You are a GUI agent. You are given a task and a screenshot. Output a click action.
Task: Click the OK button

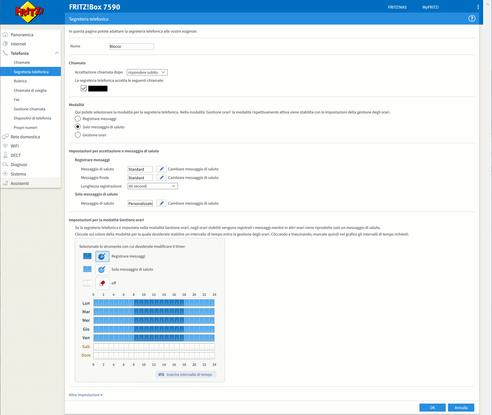pyautogui.click(x=432, y=408)
